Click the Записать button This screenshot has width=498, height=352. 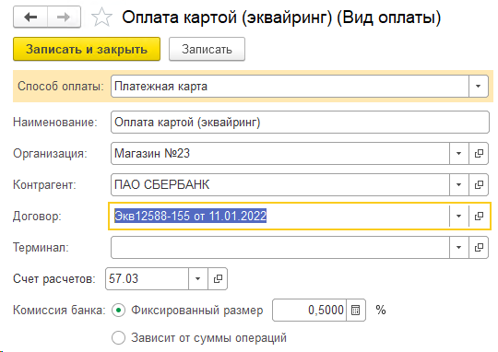207,49
